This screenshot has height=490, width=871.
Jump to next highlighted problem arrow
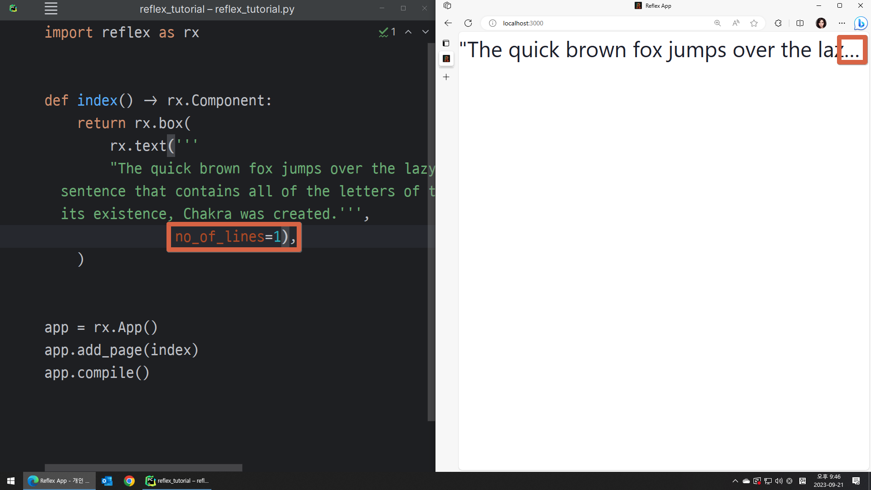[x=426, y=32]
